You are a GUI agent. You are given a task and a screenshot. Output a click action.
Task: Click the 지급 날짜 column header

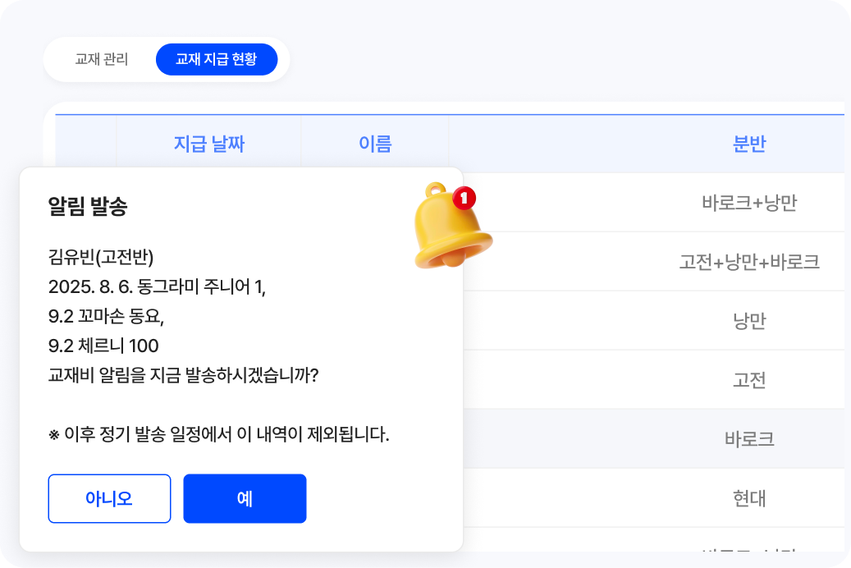210,143
